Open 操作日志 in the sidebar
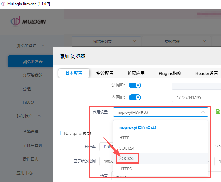 [31, 159]
